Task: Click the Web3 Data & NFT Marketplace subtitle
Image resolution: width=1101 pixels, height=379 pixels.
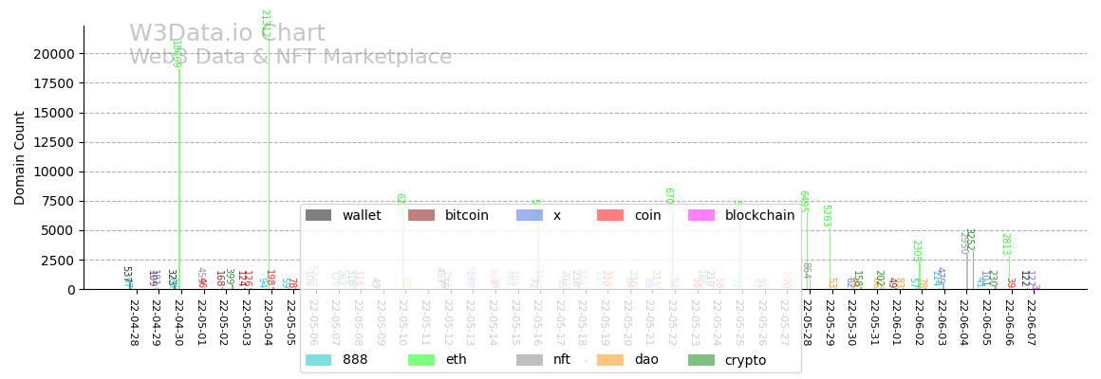Action: (x=290, y=57)
